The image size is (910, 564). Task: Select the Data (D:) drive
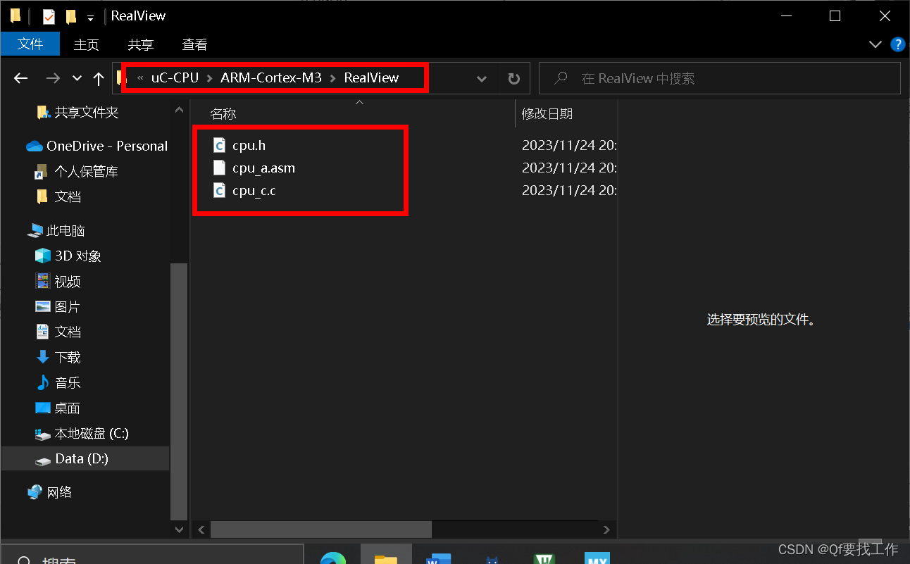[x=82, y=459]
